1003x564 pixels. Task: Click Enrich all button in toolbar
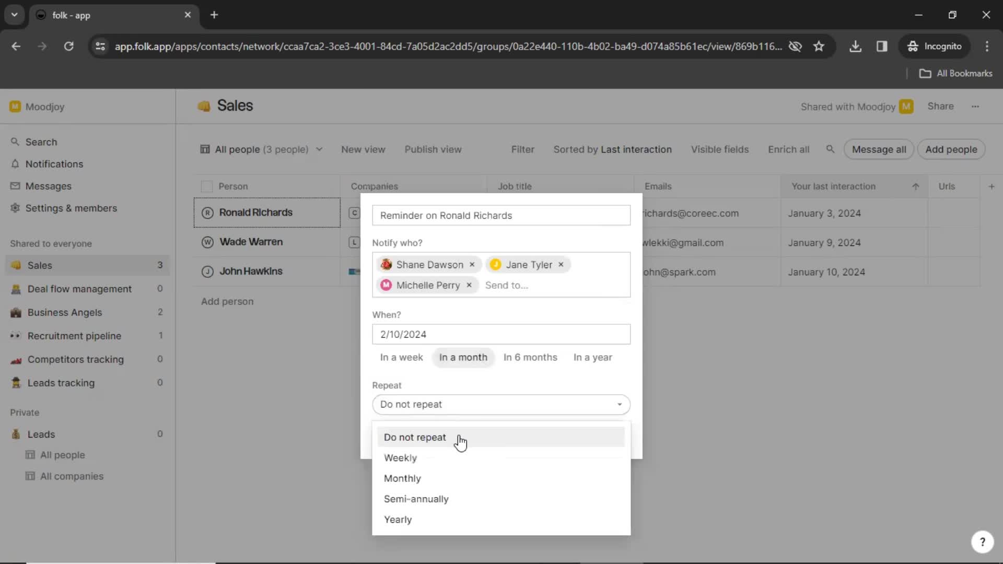788,149
